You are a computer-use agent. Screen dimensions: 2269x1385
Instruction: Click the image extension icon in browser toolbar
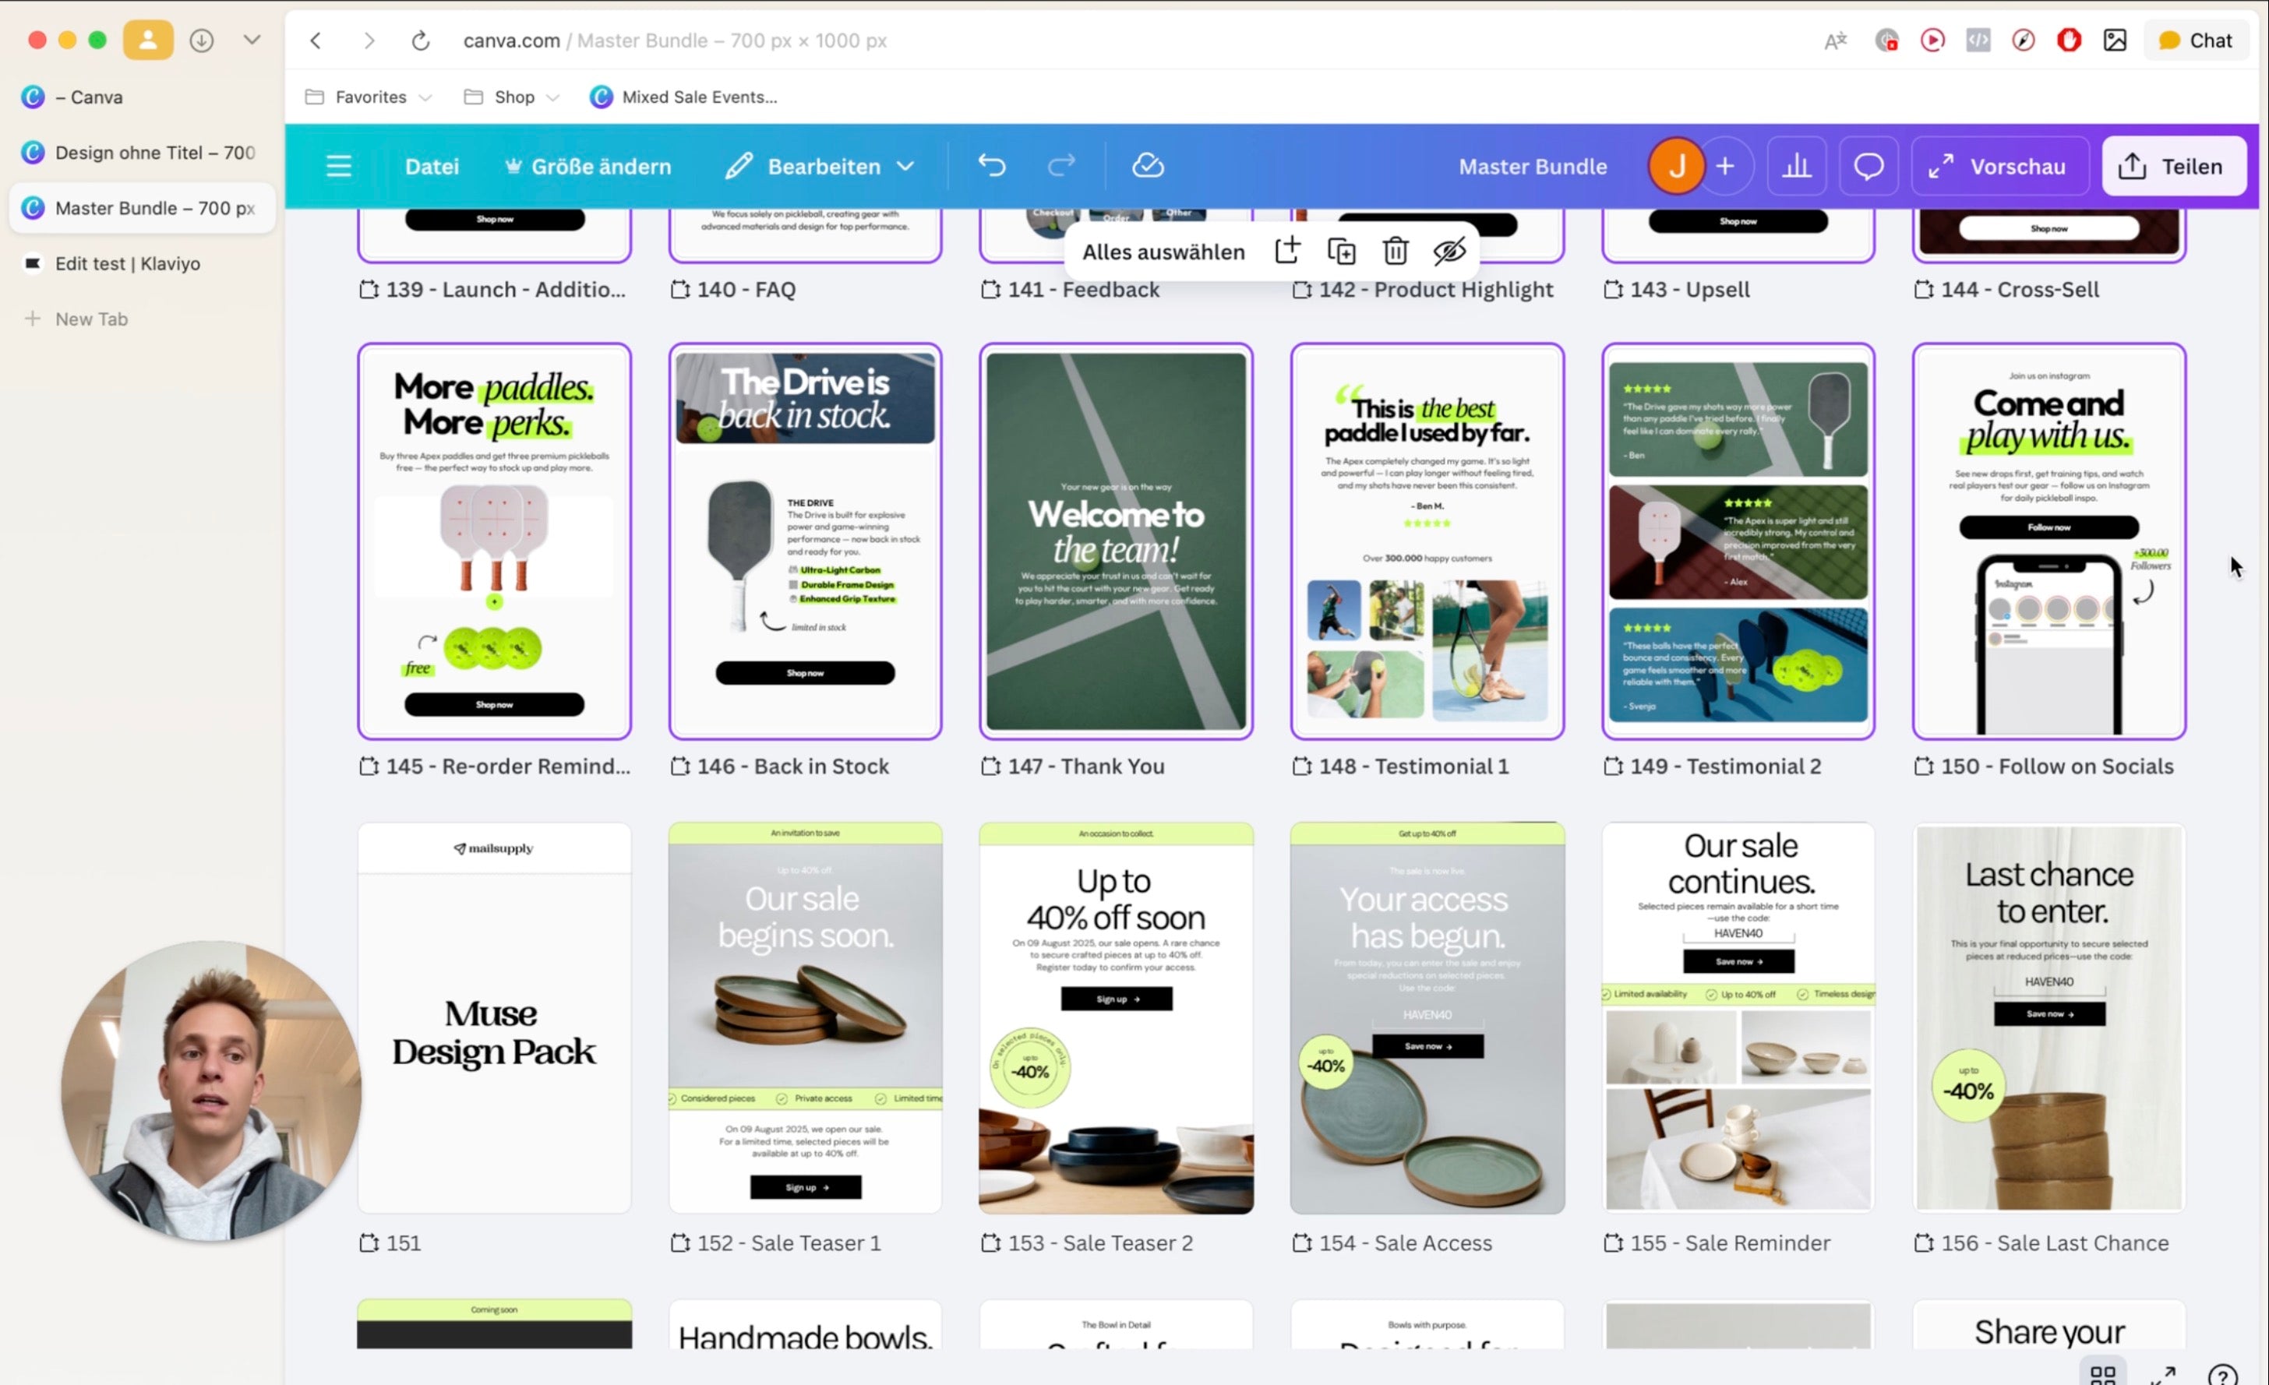2115,41
